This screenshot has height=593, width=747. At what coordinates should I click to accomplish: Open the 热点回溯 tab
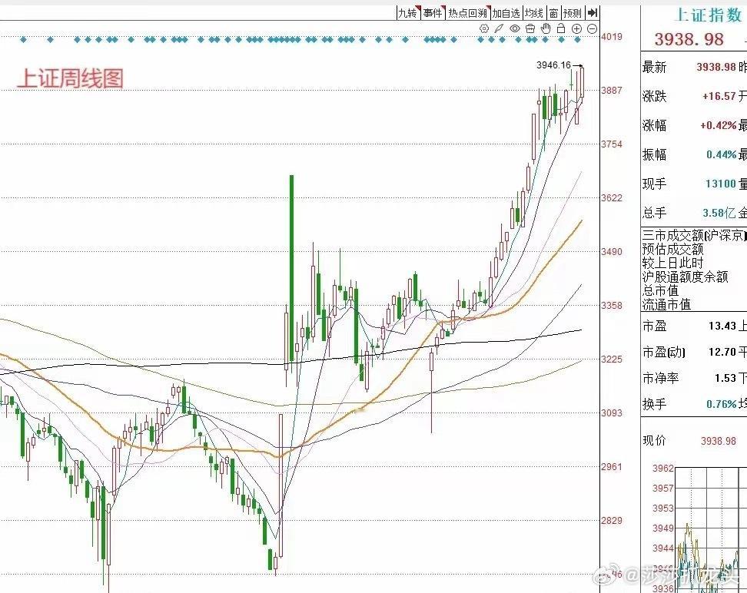pyautogui.click(x=468, y=13)
